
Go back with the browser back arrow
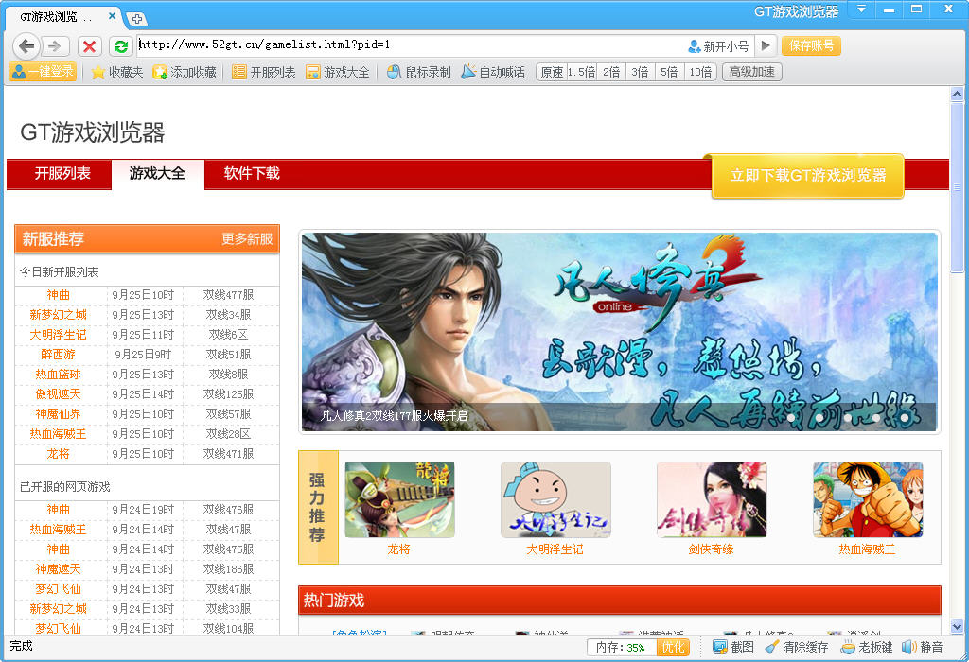[26, 45]
